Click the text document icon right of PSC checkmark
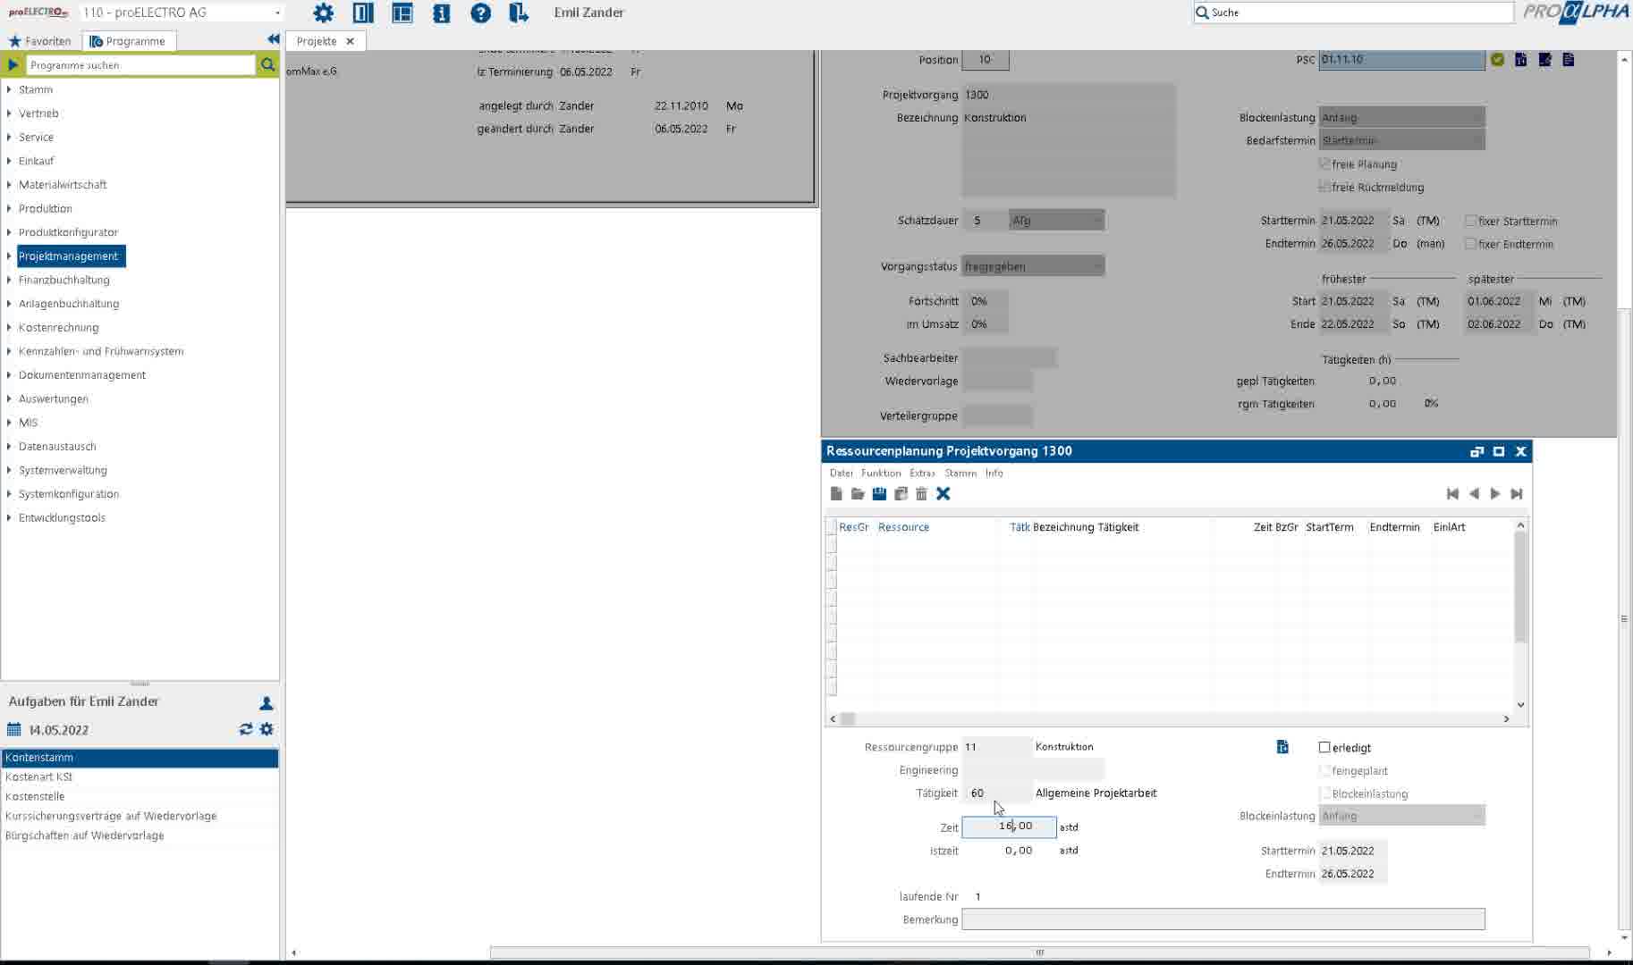Screen dimensions: 1633x965 click(x=1520, y=59)
